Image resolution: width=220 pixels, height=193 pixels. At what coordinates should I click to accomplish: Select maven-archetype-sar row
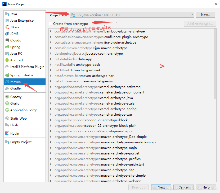click(x=131, y=81)
